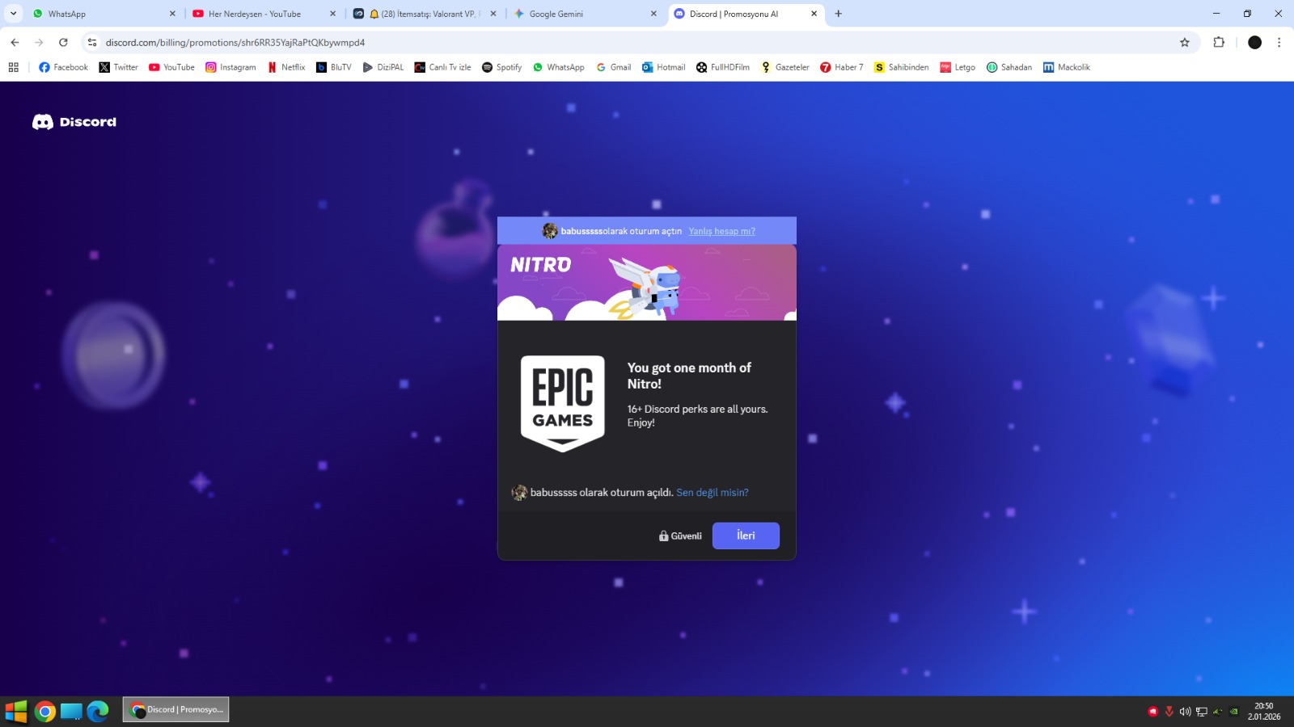Viewport: 1294px width, 727px height.
Task: Bookmark this page with the star icon
Action: coord(1185,42)
